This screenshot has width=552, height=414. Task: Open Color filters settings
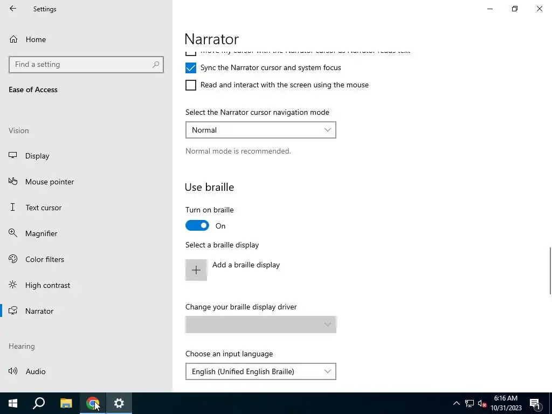click(x=45, y=259)
